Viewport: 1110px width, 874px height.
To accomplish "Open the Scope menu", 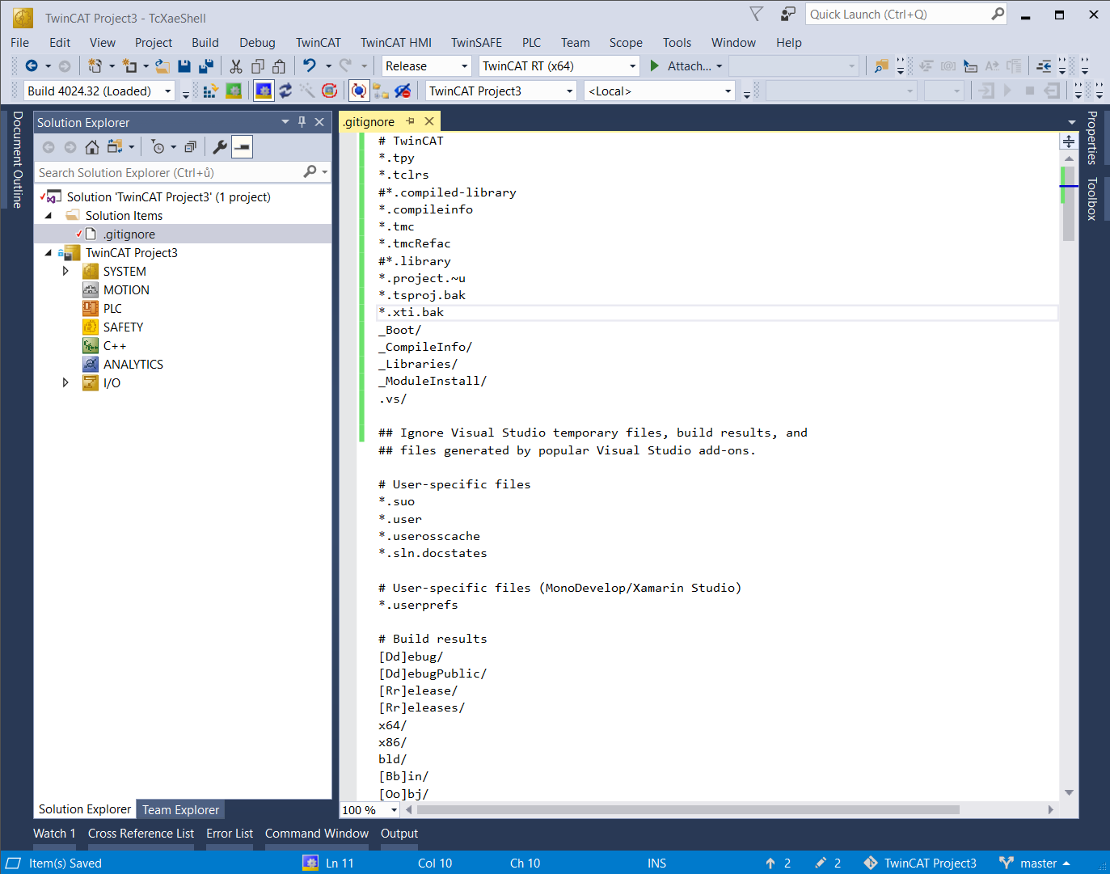I will (626, 43).
